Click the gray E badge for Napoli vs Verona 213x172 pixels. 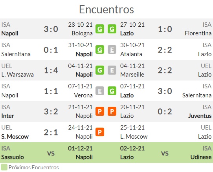pyautogui.click(x=100, y=91)
